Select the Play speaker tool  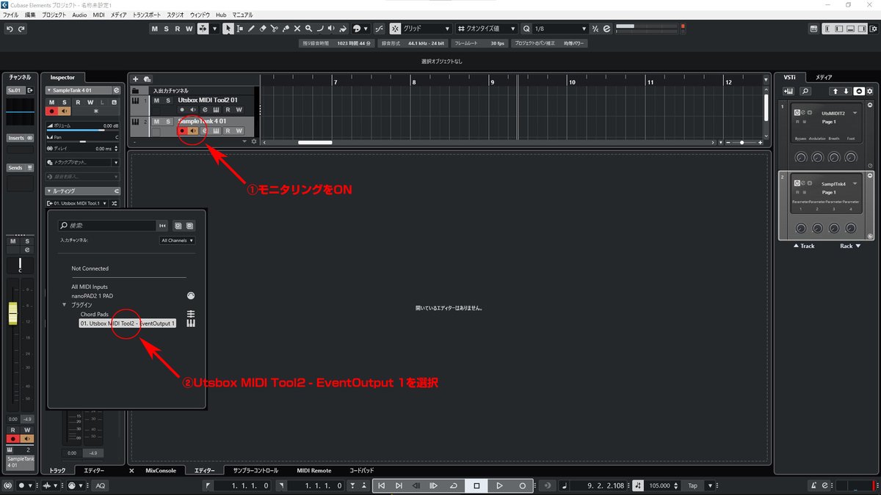click(x=331, y=29)
